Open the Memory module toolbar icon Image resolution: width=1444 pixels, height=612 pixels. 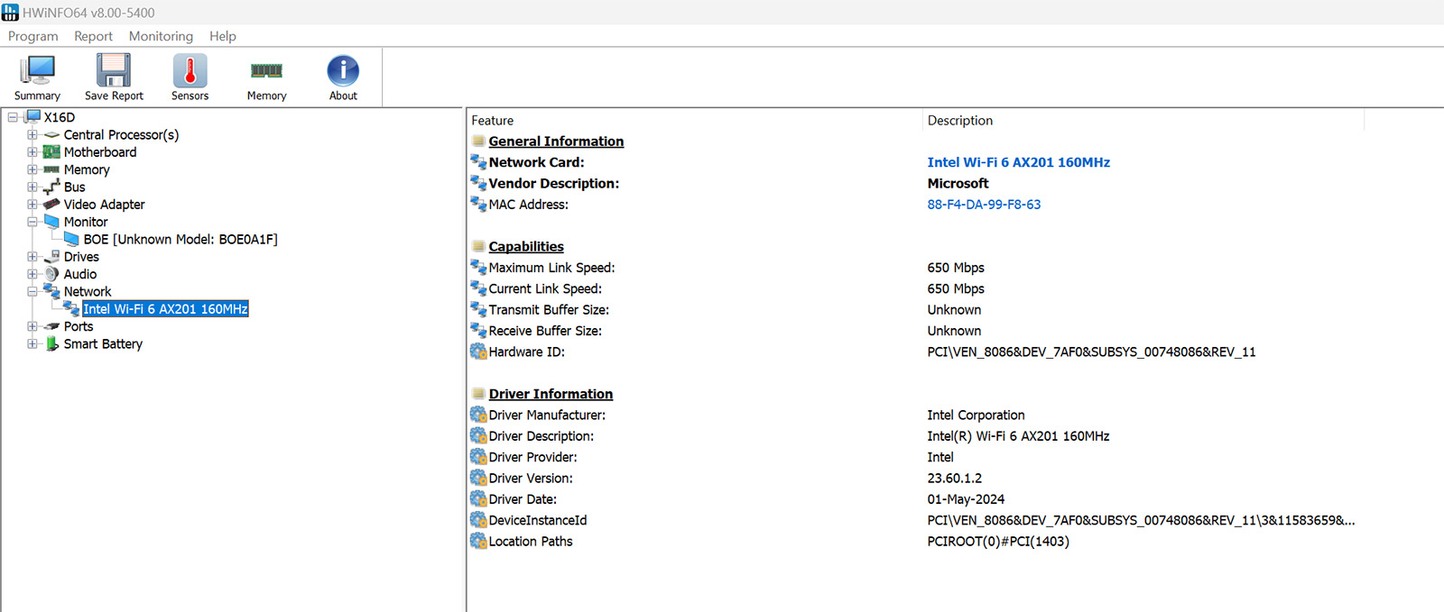point(266,70)
